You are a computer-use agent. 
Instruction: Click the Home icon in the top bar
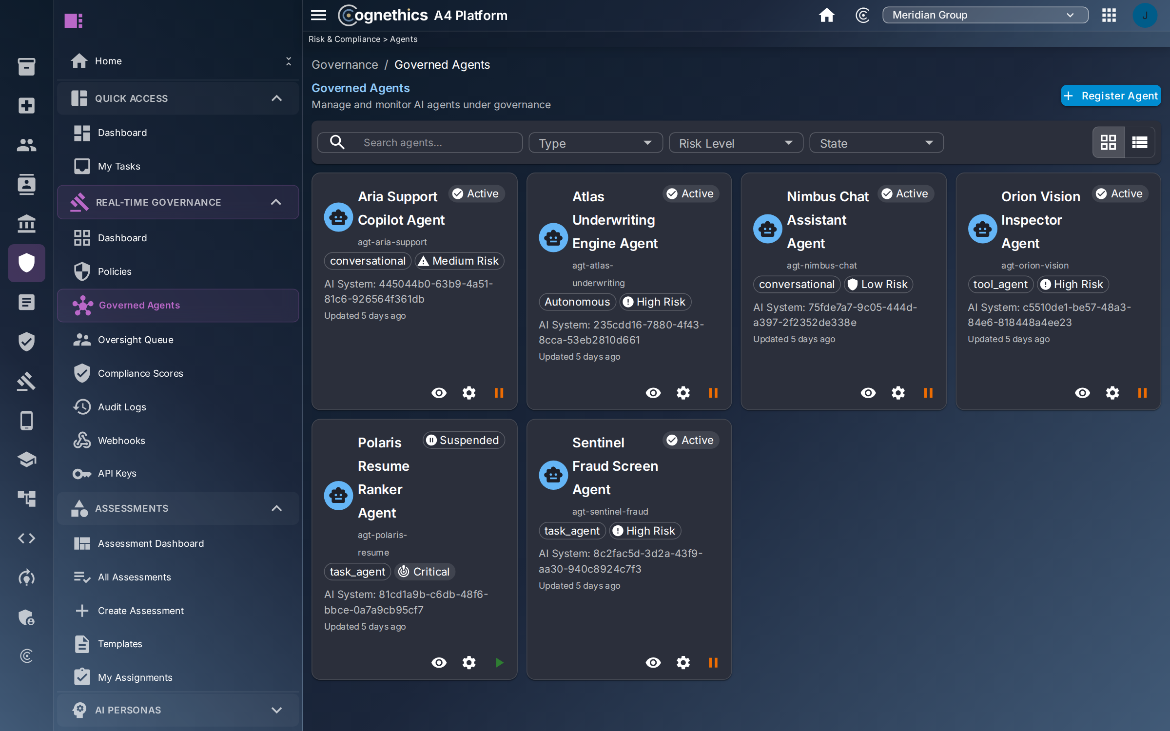click(x=826, y=15)
